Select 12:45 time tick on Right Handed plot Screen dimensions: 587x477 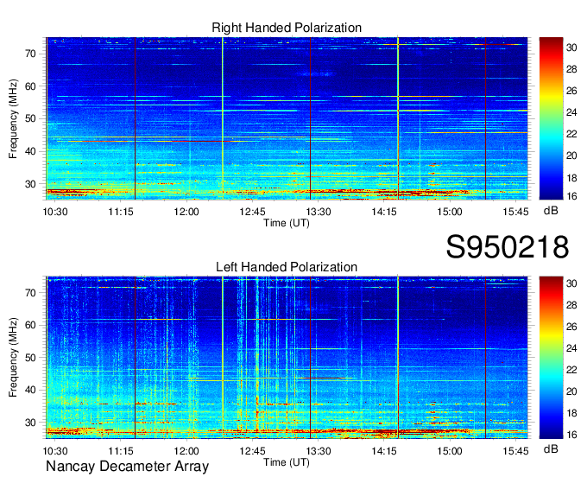[252, 212]
